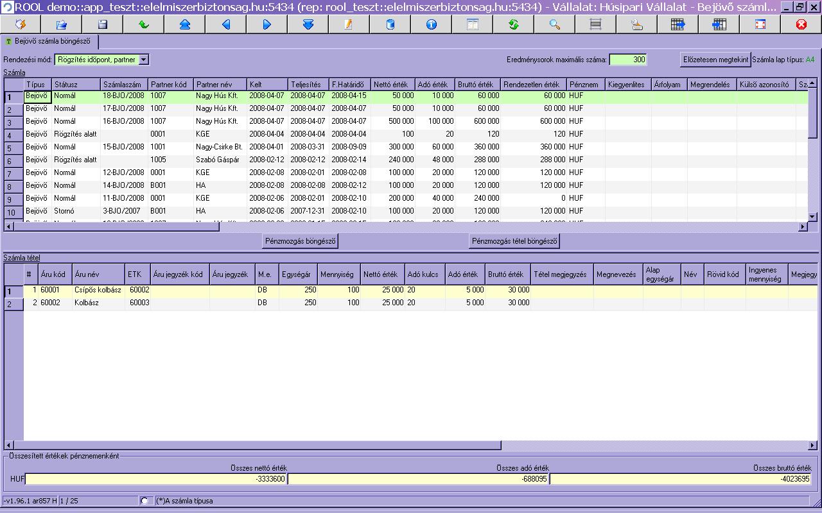Select invoice 16-BJO/2008 cell
Image resolution: width=822 pixels, height=513 pixels.
(125, 121)
